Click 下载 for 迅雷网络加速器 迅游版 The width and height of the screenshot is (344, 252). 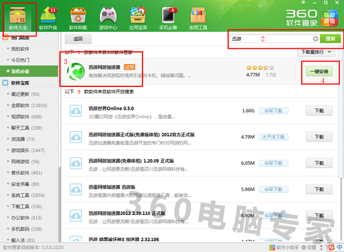(x=319, y=190)
